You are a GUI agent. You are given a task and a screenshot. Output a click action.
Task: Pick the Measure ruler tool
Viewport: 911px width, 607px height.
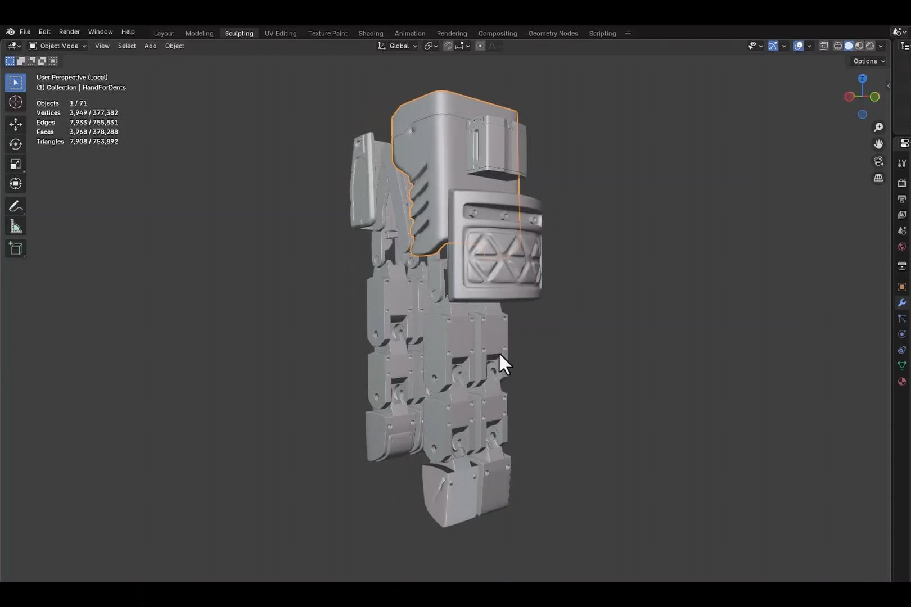coord(16,227)
